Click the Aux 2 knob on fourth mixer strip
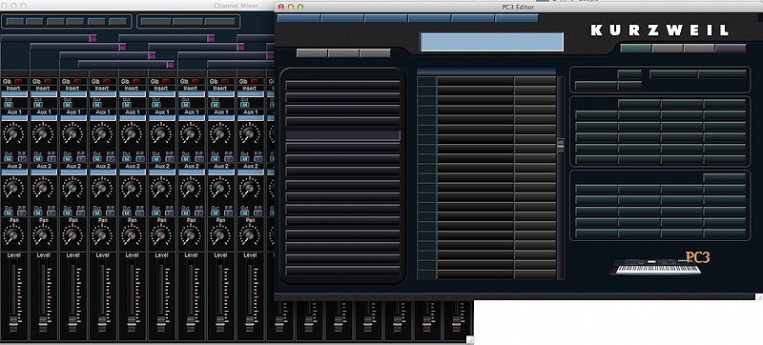The width and height of the screenshot is (763, 345). click(x=102, y=187)
